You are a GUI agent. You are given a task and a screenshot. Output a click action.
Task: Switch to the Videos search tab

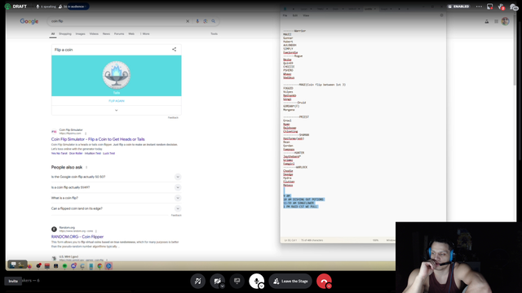tap(94, 34)
